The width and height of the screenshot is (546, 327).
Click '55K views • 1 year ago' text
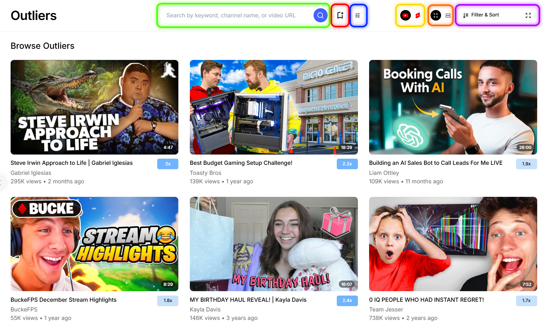click(41, 318)
